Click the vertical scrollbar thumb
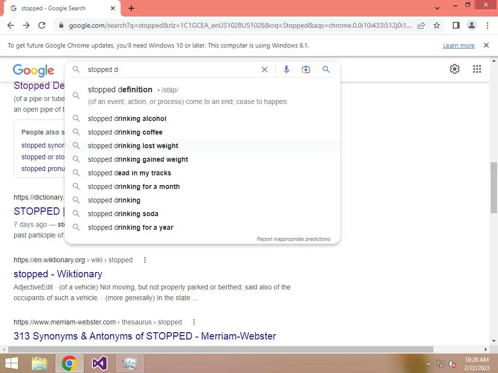The width and height of the screenshot is (498, 373). pyautogui.click(x=494, y=188)
